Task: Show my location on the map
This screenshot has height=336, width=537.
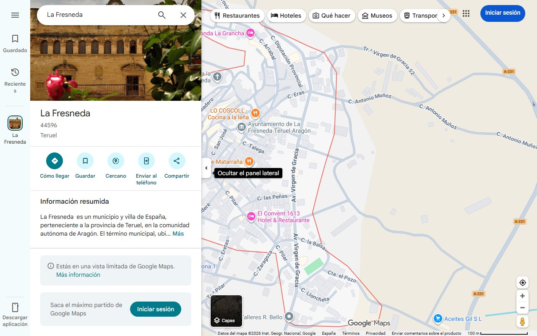Action: pos(522,283)
